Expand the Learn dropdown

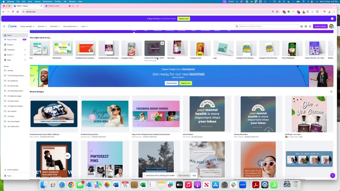click(x=84, y=26)
